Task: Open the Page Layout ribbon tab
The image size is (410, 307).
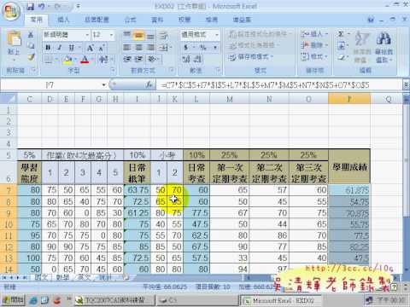Action: tap(97, 20)
